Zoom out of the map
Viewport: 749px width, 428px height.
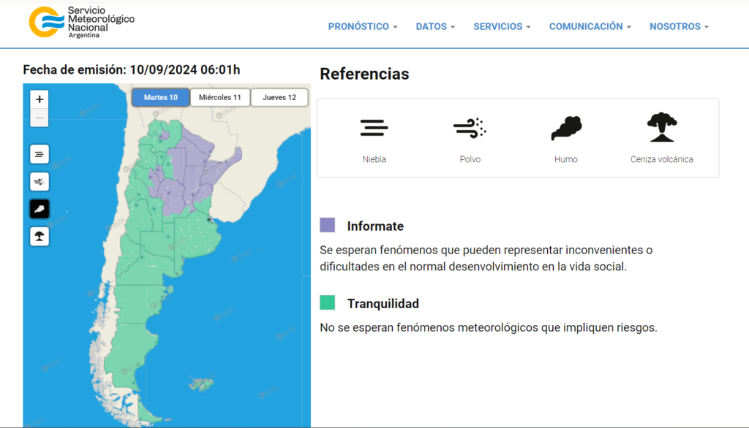point(39,118)
